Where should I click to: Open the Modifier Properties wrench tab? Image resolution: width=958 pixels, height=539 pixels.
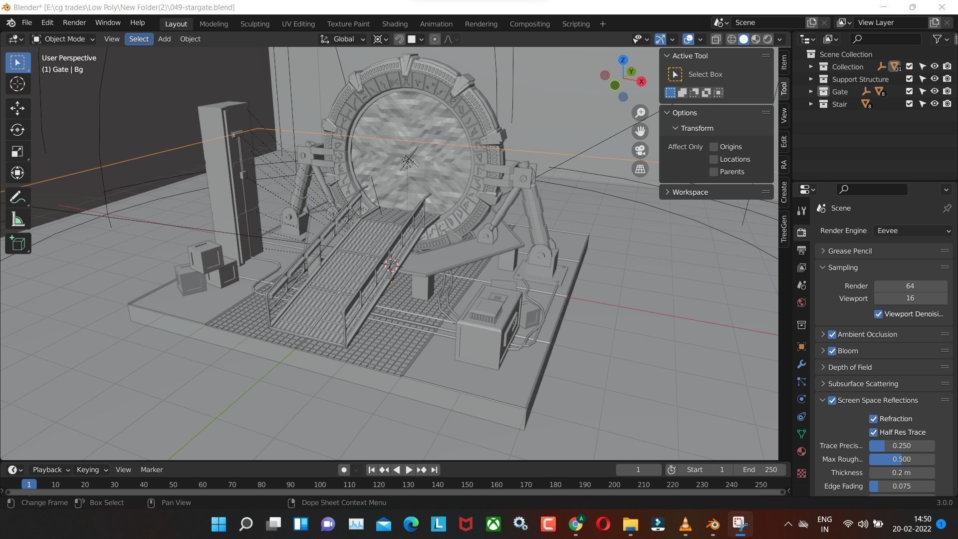[x=801, y=364]
